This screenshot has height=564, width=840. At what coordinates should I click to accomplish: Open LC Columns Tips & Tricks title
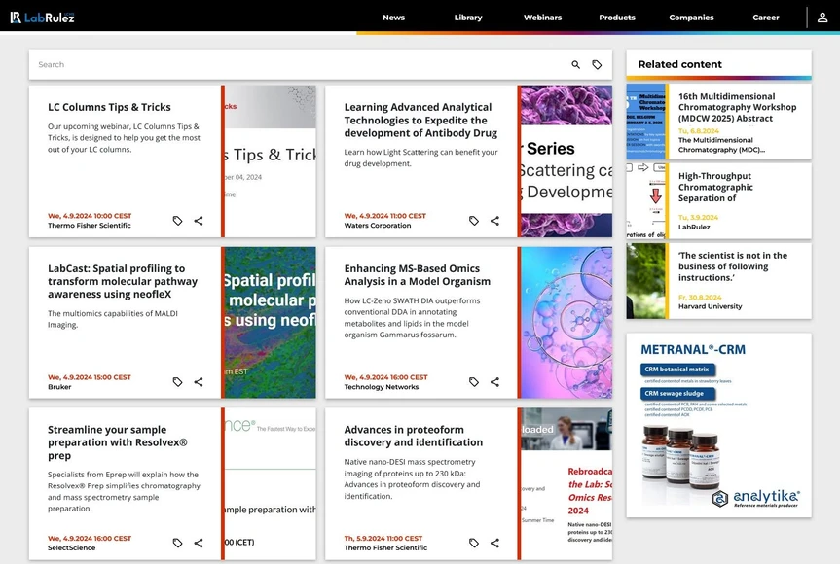pos(109,107)
